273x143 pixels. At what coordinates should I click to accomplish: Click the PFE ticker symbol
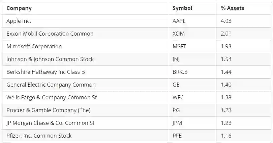tap(177, 136)
